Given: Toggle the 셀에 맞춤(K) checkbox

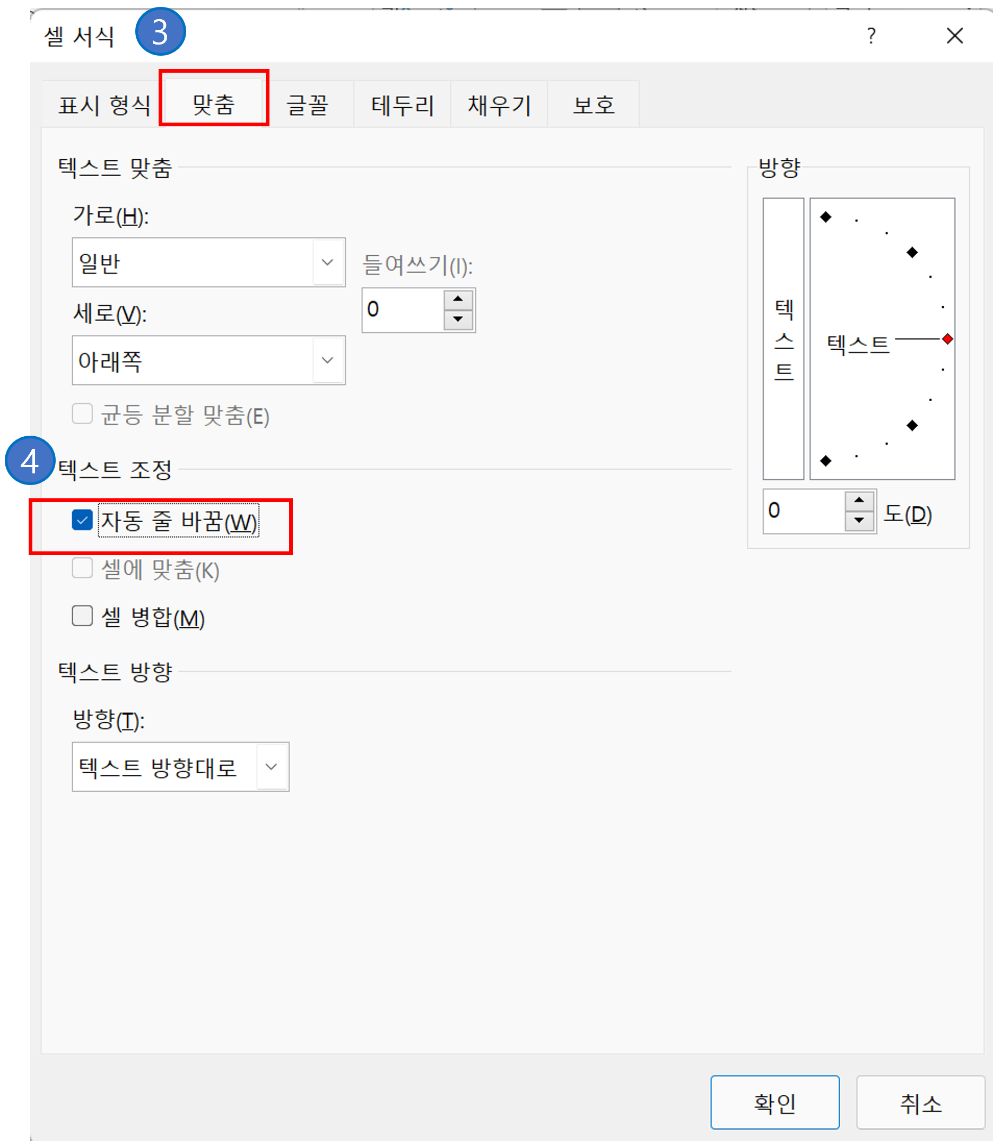Looking at the screenshot, I should point(82,568).
